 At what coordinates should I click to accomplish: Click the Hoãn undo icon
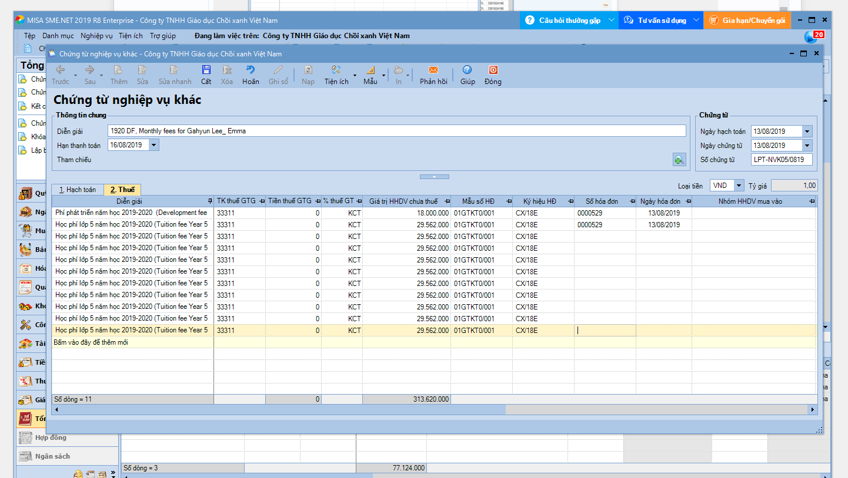251,70
